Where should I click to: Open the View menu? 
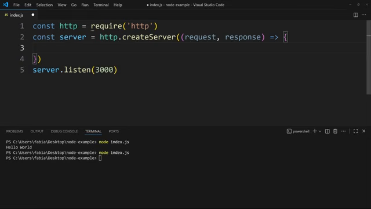tap(62, 5)
